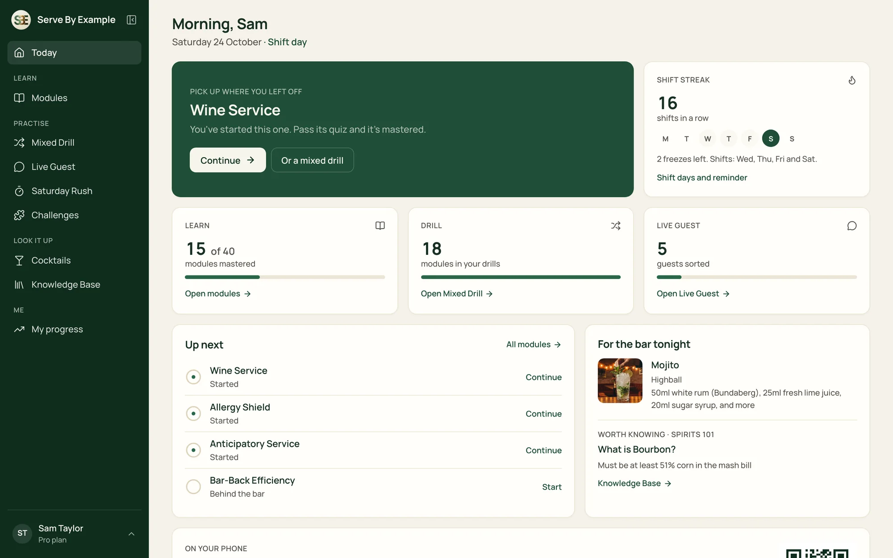This screenshot has height=558, width=893.
Task: Click the guests sorted progress bar
Action: 756,277
